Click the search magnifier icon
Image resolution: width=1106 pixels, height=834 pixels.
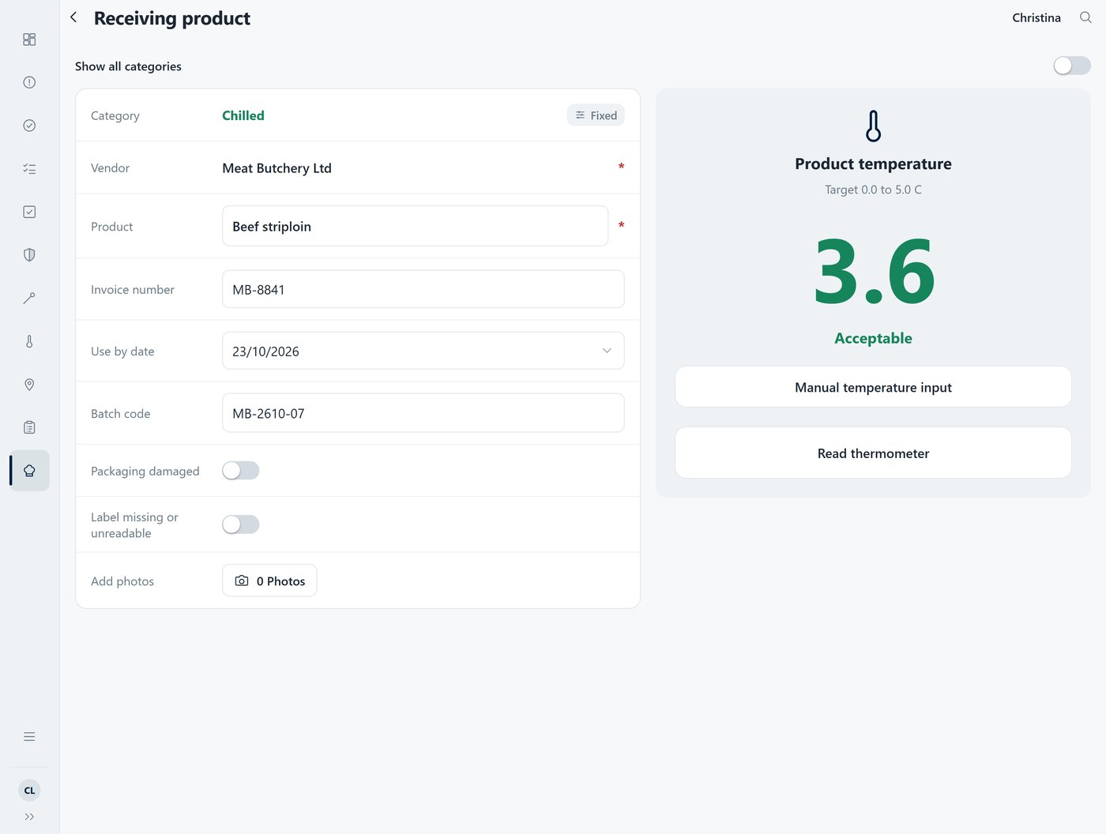click(x=1085, y=17)
